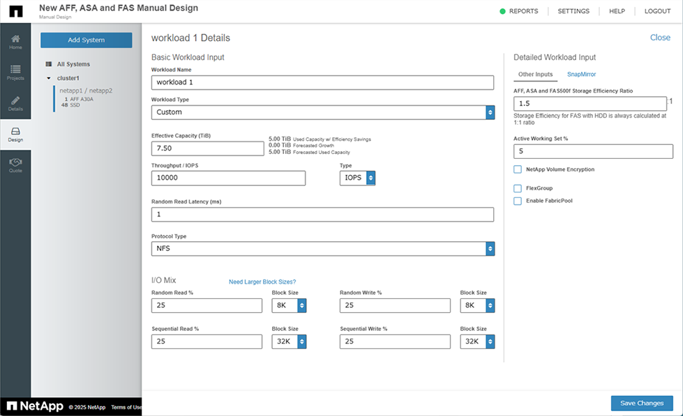
Task: Click the Add System button
Action: pos(87,40)
